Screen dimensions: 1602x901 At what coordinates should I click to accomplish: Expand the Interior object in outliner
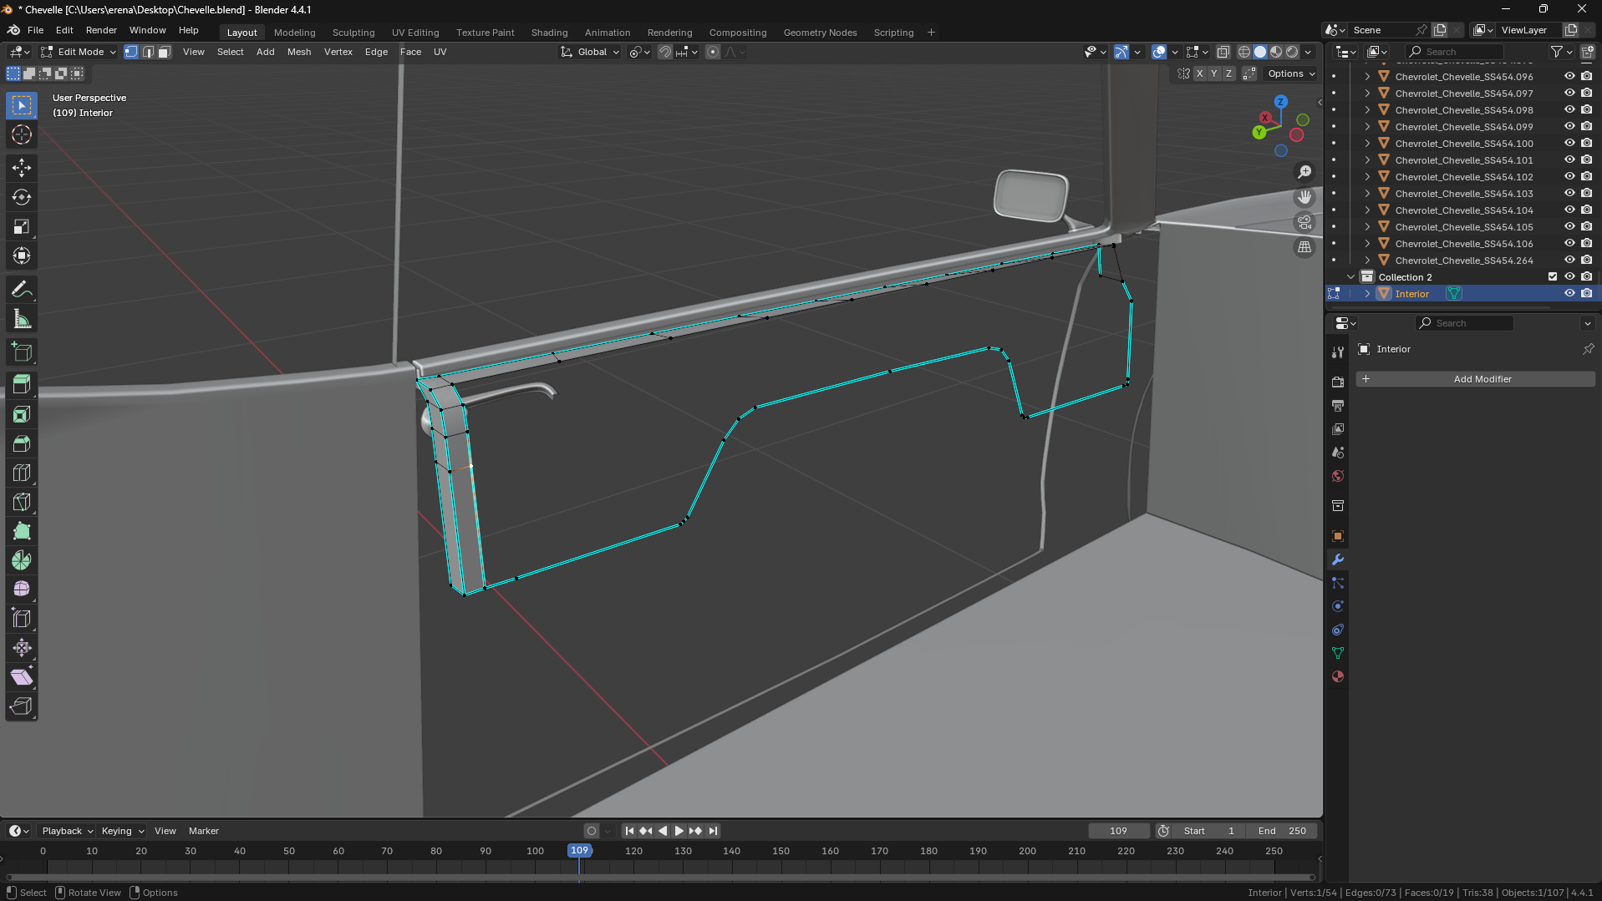pos(1367,294)
